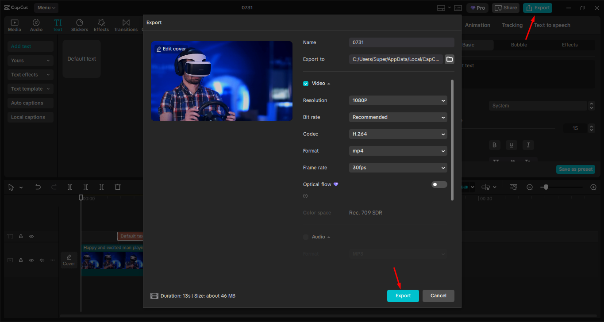The width and height of the screenshot is (604, 322).
Task: Open the Frame rate dropdown
Action: [398, 167]
